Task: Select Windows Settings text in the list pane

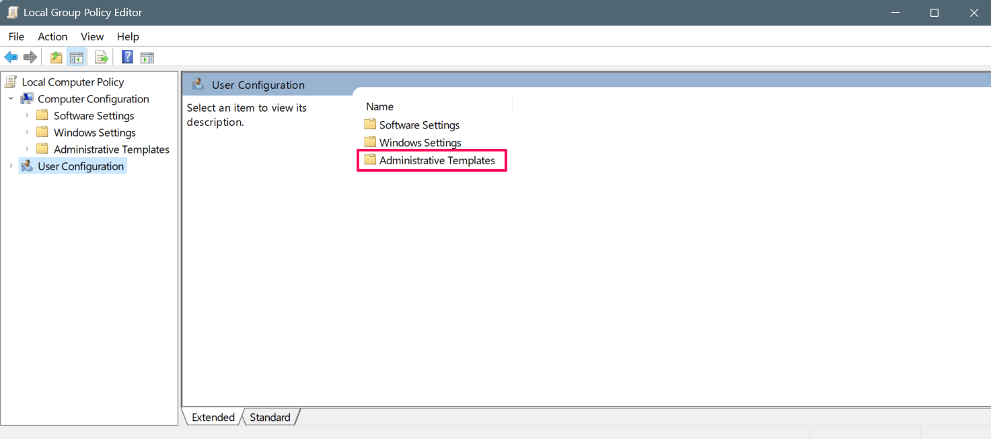Action: (420, 142)
